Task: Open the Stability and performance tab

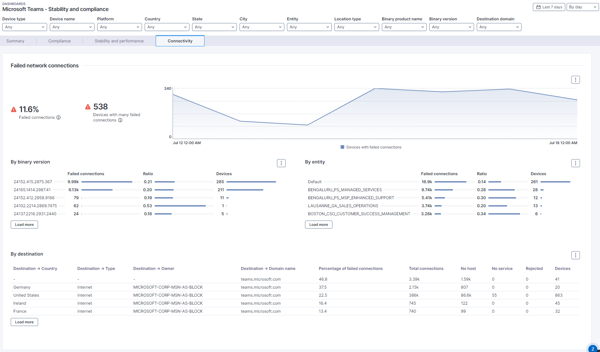Action: (x=119, y=41)
